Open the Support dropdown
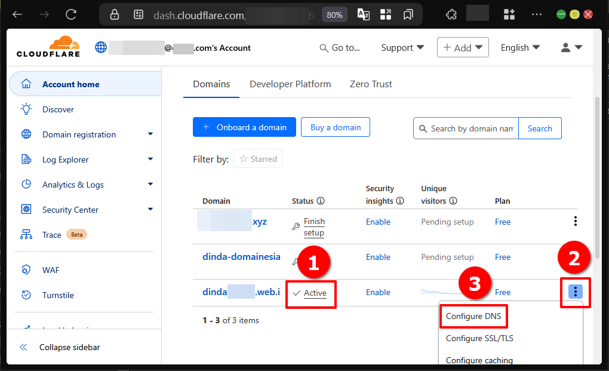 [x=402, y=47]
